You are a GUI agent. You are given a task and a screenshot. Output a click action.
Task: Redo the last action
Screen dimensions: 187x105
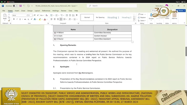pyautogui.click(x=29, y=6)
